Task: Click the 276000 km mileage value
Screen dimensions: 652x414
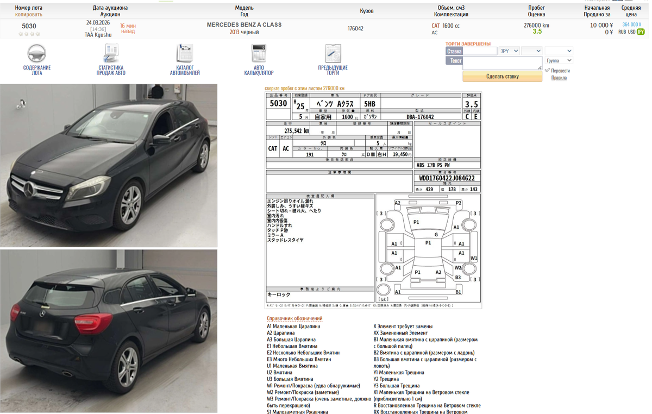Action: [x=536, y=25]
